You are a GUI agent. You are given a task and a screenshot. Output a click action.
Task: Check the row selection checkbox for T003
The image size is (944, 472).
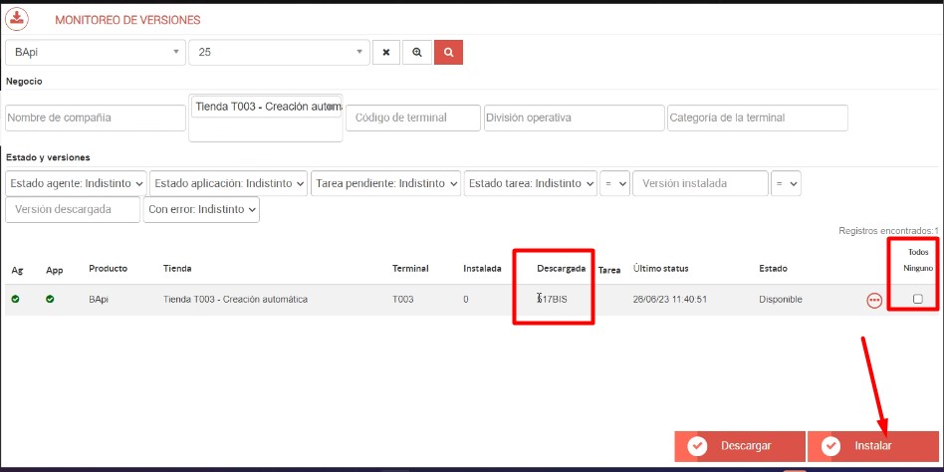pos(917,299)
